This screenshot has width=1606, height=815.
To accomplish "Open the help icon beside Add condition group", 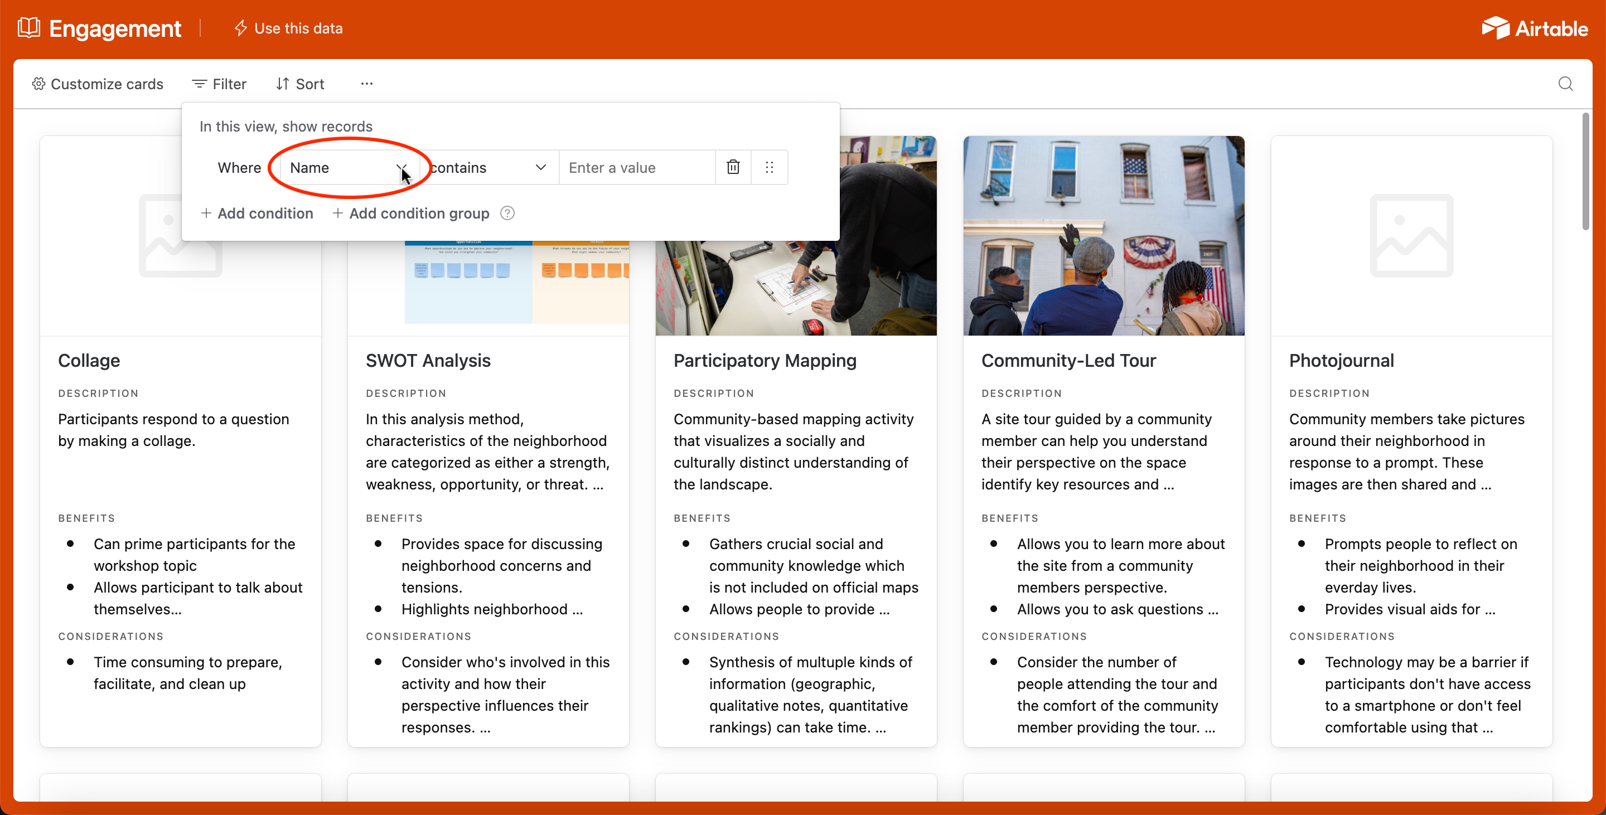I will point(507,213).
